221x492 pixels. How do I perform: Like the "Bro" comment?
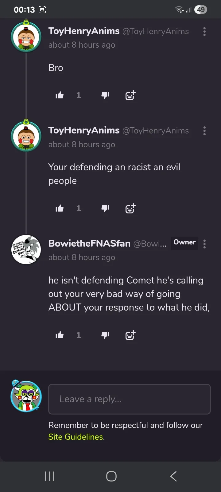[60, 95]
